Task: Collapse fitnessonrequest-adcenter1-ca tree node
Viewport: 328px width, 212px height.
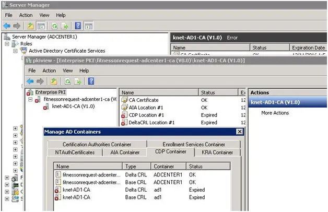Action: tap(30, 99)
